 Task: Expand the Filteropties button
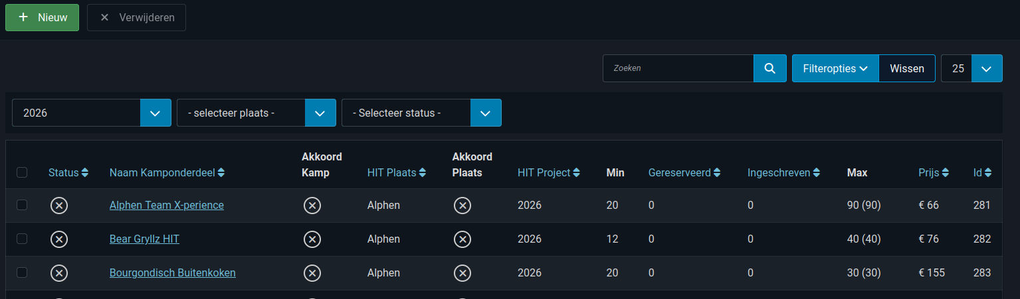click(835, 68)
